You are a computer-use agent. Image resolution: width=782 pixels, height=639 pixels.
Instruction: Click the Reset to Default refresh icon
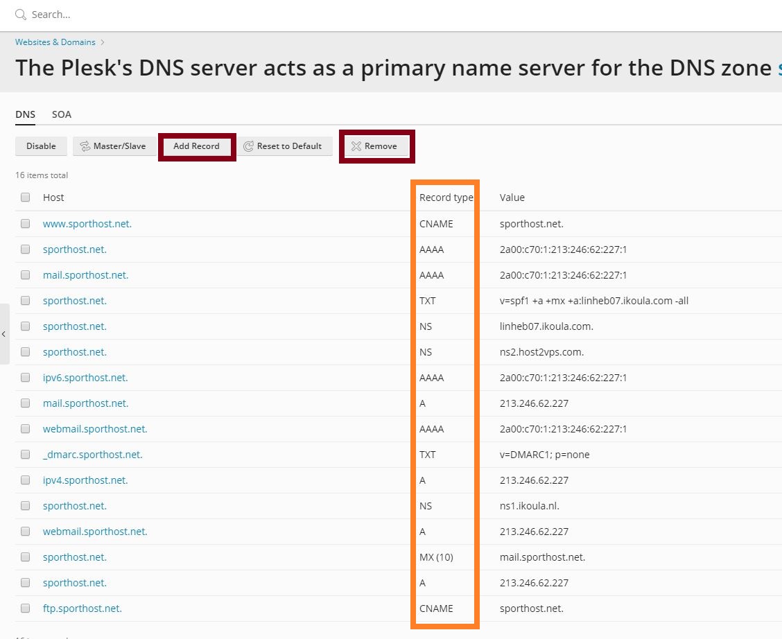click(x=248, y=146)
